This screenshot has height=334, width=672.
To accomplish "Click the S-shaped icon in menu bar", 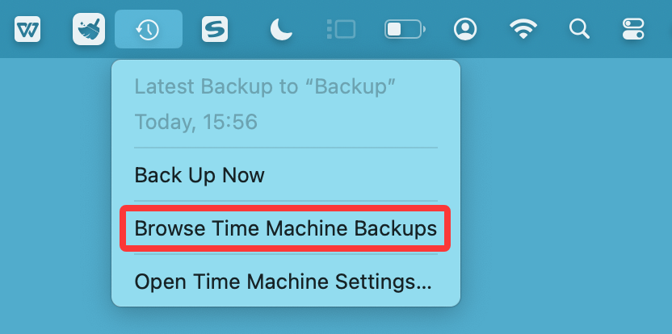I will tap(214, 30).
